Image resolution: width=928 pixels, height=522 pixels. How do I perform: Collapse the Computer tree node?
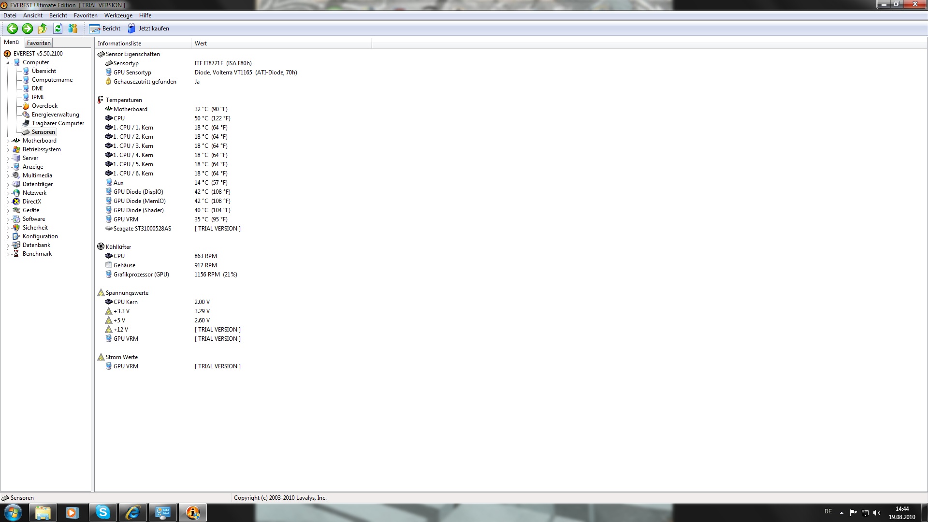(8, 63)
